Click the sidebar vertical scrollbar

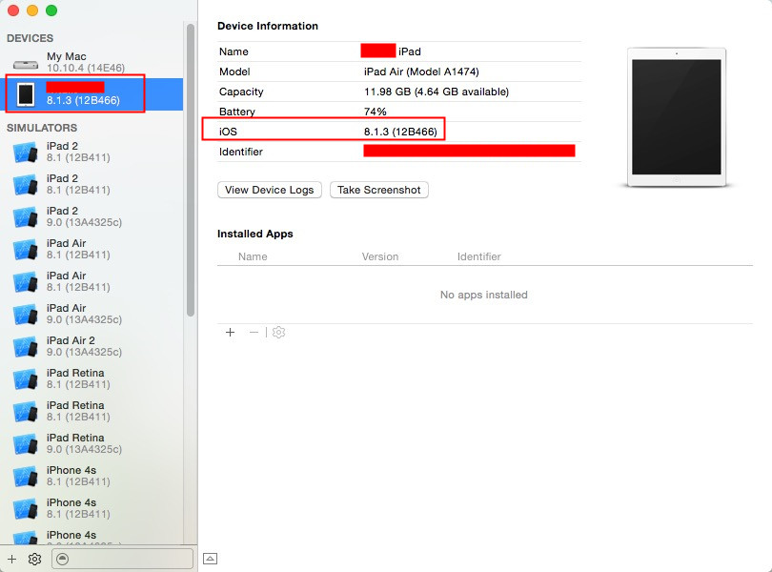click(190, 170)
